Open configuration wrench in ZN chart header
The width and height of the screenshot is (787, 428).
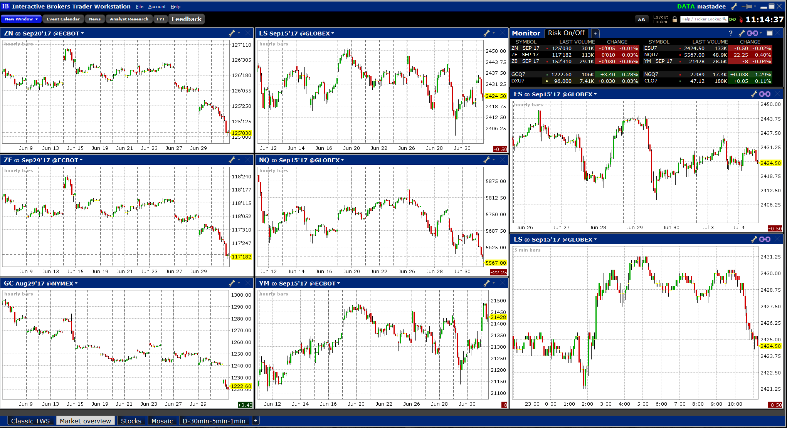click(232, 34)
